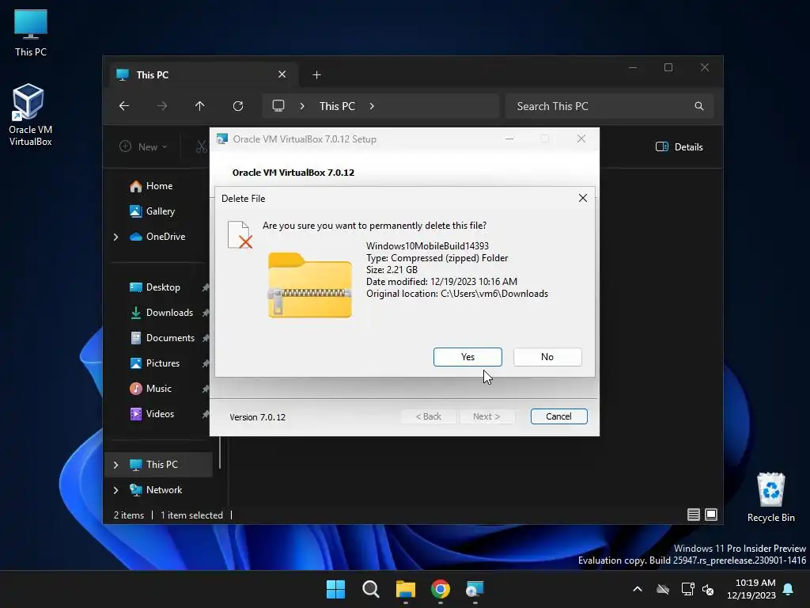Open the taskbar clock and date
The width and height of the screenshot is (810, 608).
[751, 589]
